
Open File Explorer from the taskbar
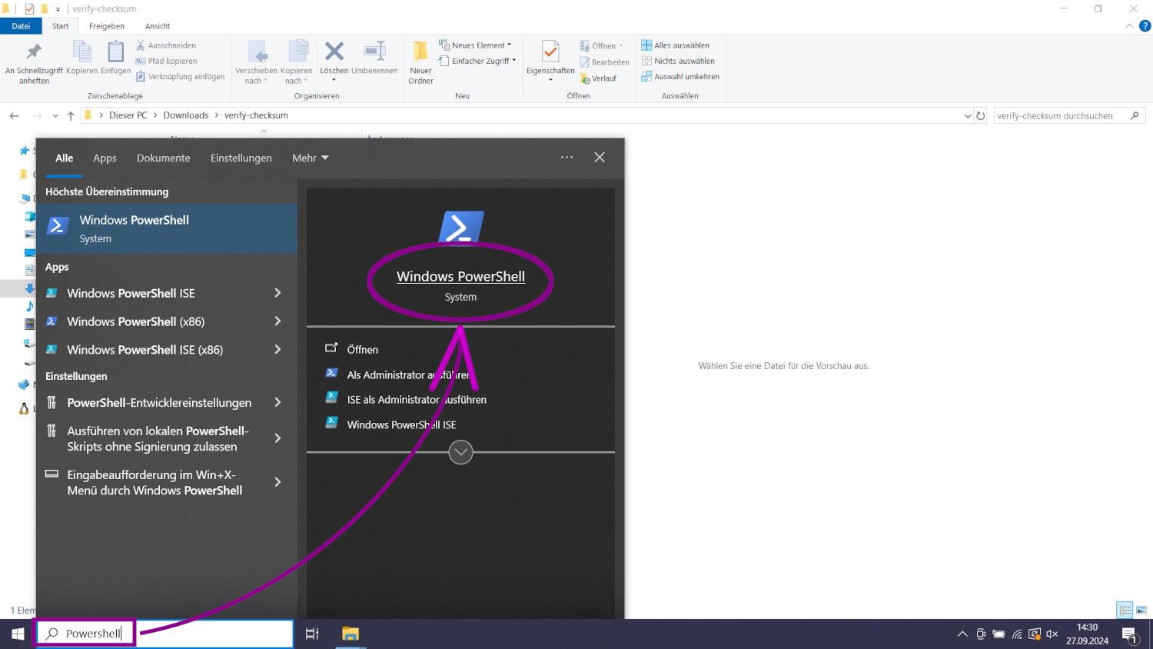(351, 634)
